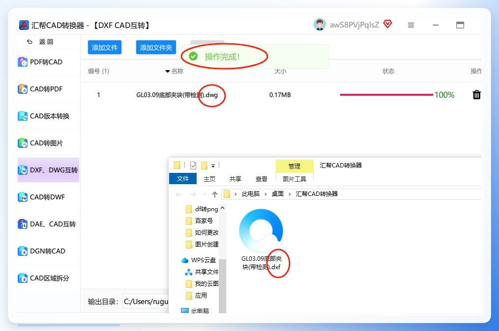
Task: Select 如何更改 folder in tree
Action: click(202, 232)
